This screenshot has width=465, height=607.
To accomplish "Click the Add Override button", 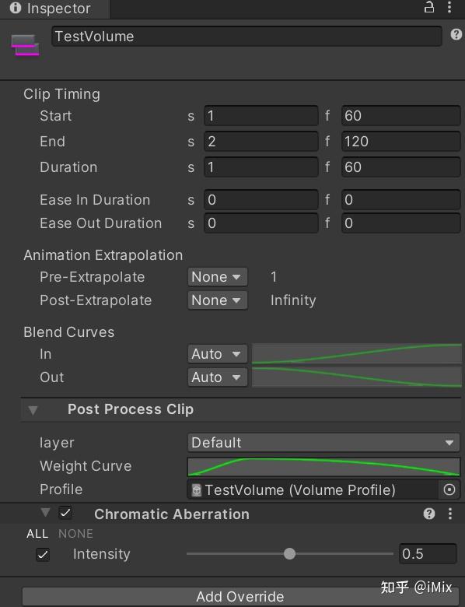I will coord(239,597).
